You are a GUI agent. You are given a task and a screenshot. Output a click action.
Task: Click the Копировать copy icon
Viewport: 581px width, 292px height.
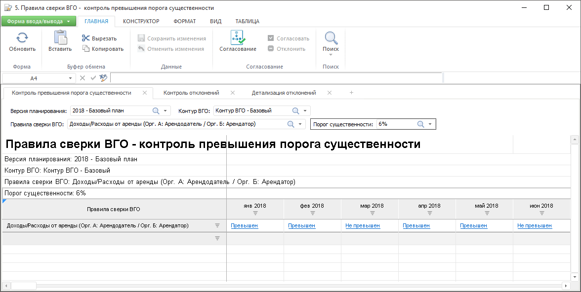[85, 49]
